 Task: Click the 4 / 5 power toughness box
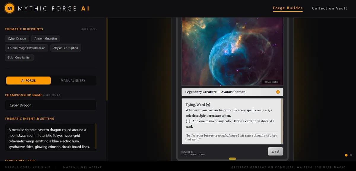275,152
